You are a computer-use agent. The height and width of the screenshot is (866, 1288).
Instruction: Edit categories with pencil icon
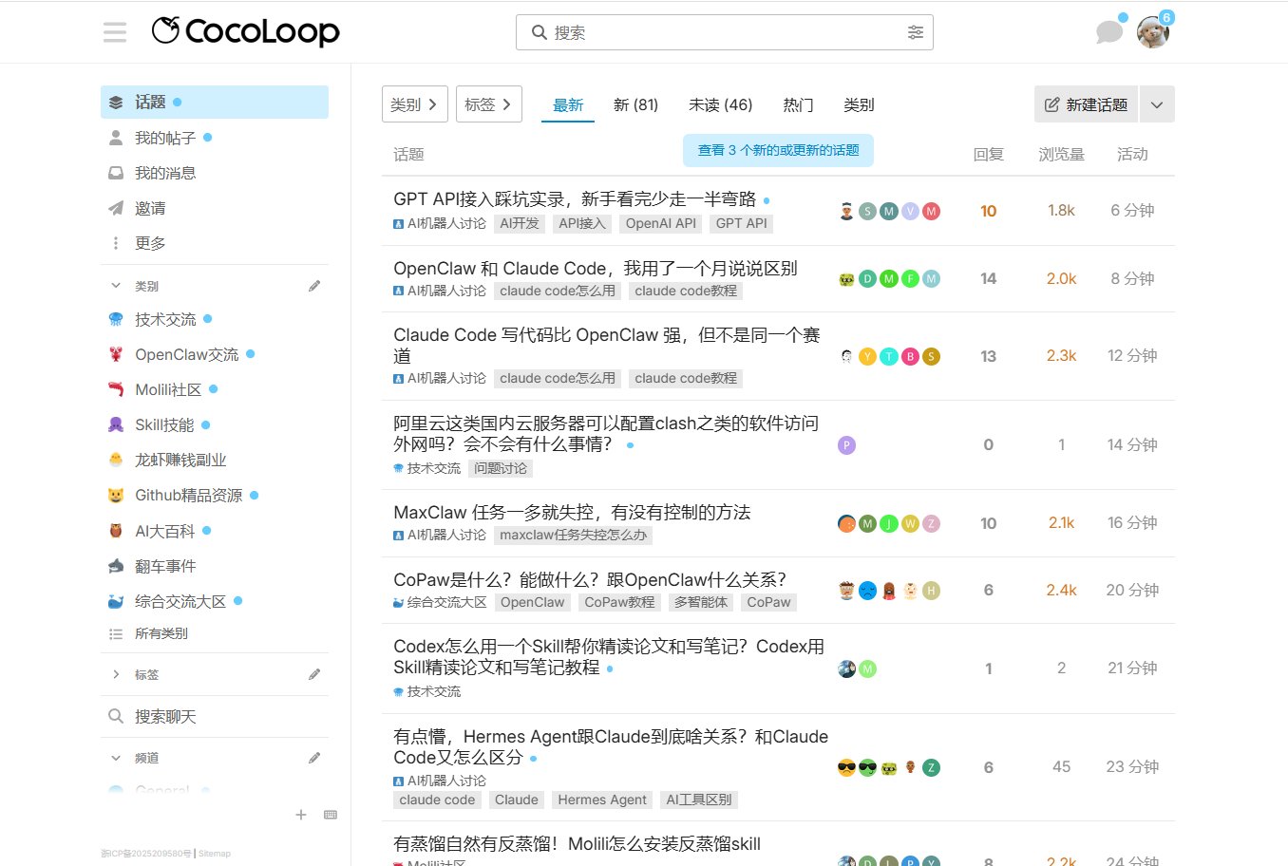tap(314, 286)
